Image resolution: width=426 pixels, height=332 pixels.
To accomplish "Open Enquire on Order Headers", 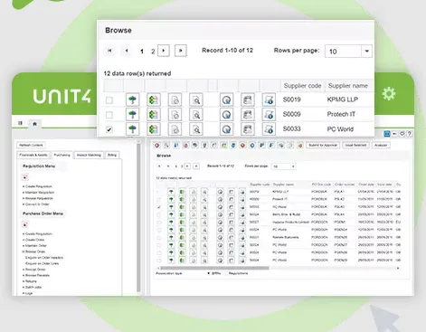I will pyautogui.click(x=44, y=258).
